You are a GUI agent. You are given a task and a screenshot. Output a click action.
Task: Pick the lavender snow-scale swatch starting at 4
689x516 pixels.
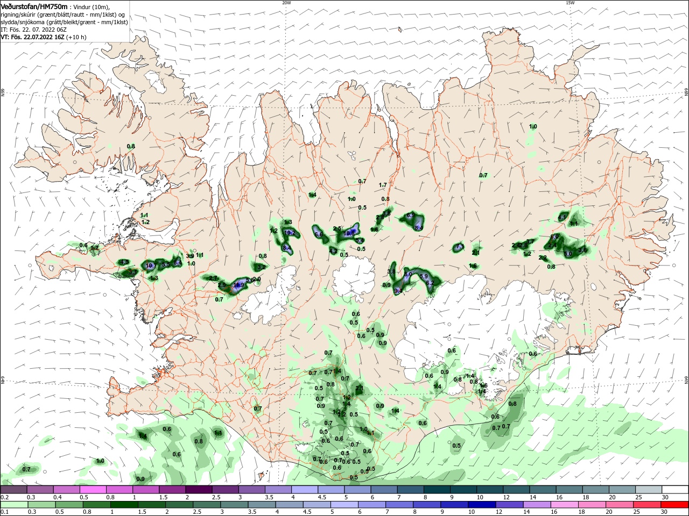click(x=305, y=490)
